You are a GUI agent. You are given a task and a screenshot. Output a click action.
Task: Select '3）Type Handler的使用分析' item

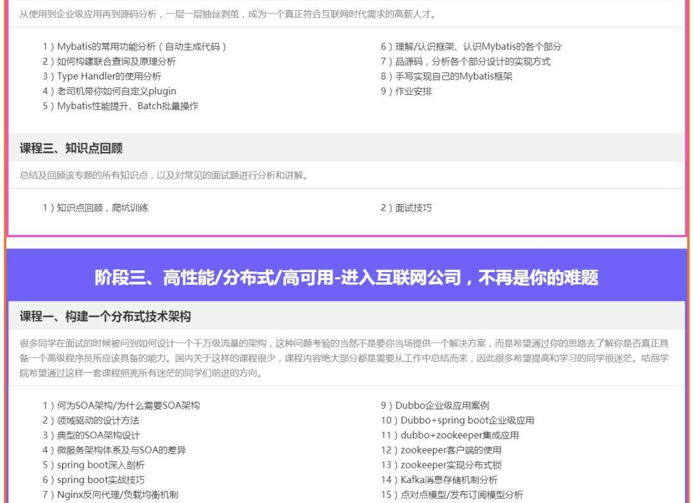pyautogui.click(x=102, y=76)
